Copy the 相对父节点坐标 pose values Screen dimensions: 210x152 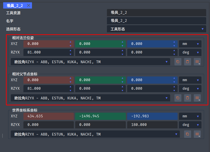pyautogui.click(x=178, y=98)
